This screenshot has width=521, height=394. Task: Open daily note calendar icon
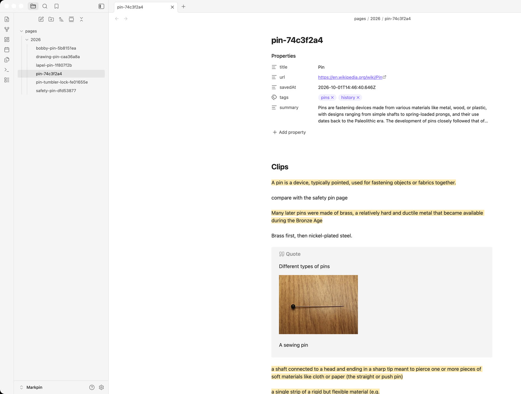point(7,49)
